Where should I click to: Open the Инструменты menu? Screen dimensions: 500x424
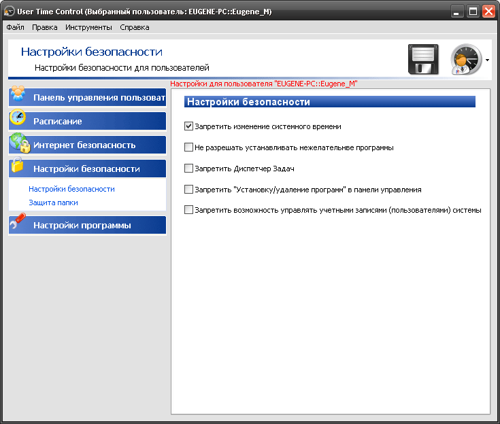click(x=88, y=27)
